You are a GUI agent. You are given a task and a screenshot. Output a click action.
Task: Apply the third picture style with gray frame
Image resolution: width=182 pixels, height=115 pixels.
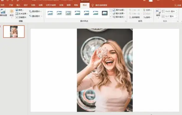click(x=68, y=13)
